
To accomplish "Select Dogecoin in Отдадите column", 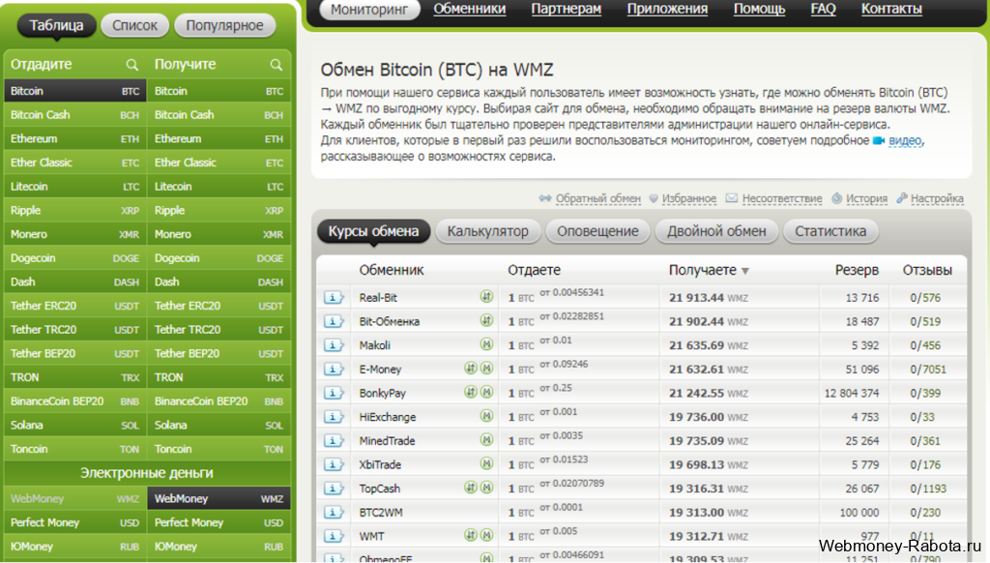I will tap(75, 258).
